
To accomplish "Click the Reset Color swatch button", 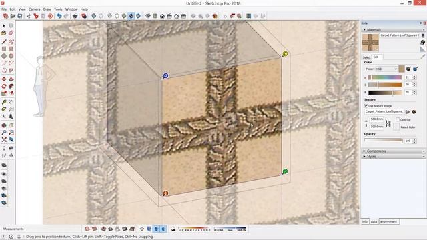I will (396, 127).
